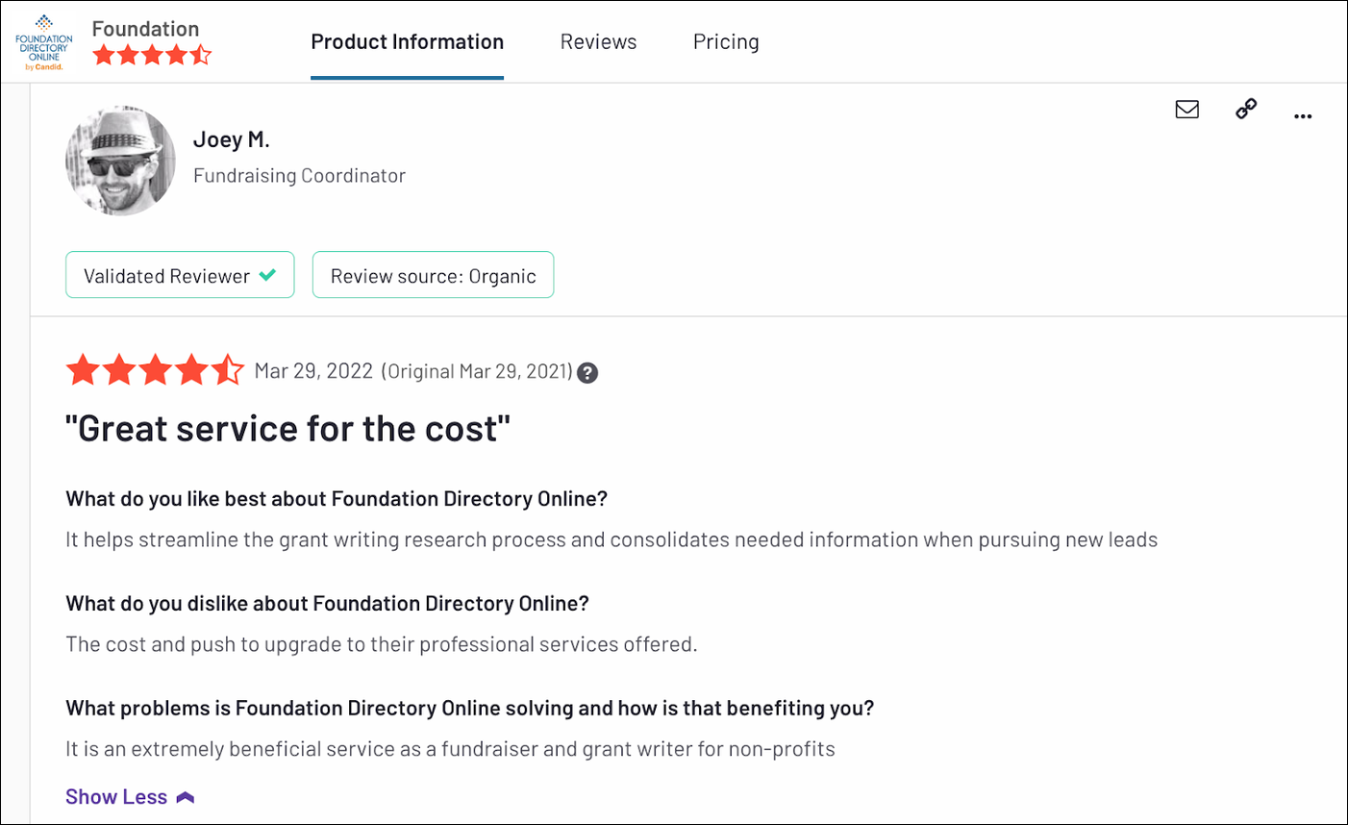Select the Product Information tab
The height and width of the screenshot is (825, 1348).
(407, 41)
